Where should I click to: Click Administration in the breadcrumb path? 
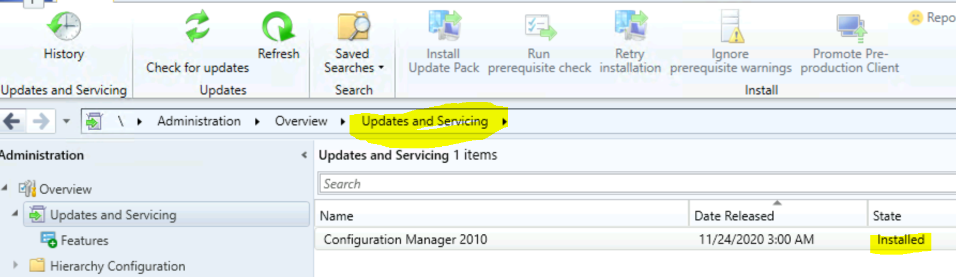pyautogui.click(x=199, y=121)
